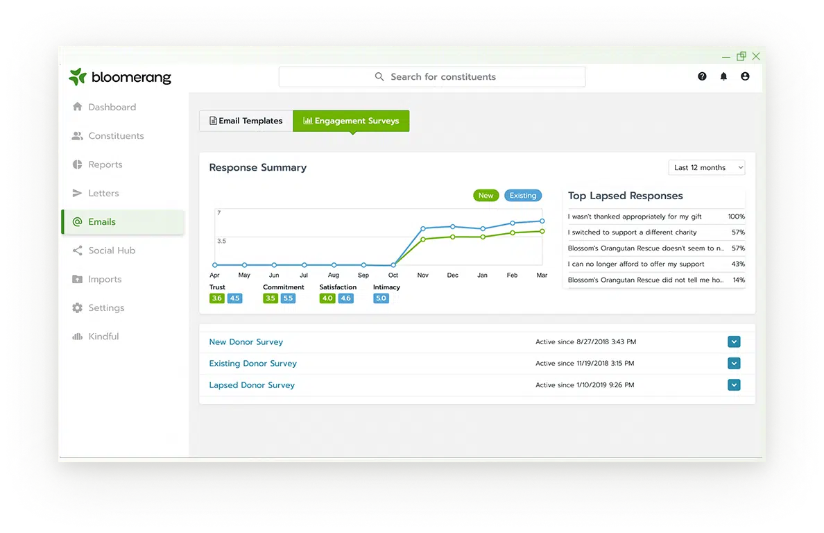Click the Search for constituents field
Image resolution: width=824 pixels, height=533 pixels.
point(432,77)
